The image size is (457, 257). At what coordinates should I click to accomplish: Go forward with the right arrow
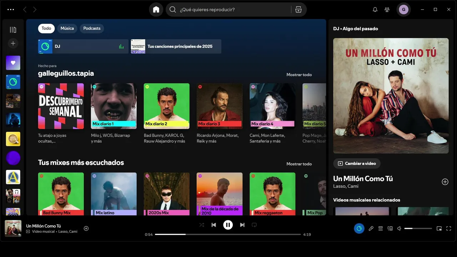(x=35, y=10)
